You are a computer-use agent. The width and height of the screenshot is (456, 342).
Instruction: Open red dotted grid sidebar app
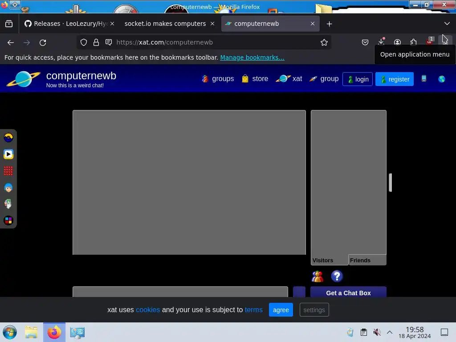pos(8,171)
